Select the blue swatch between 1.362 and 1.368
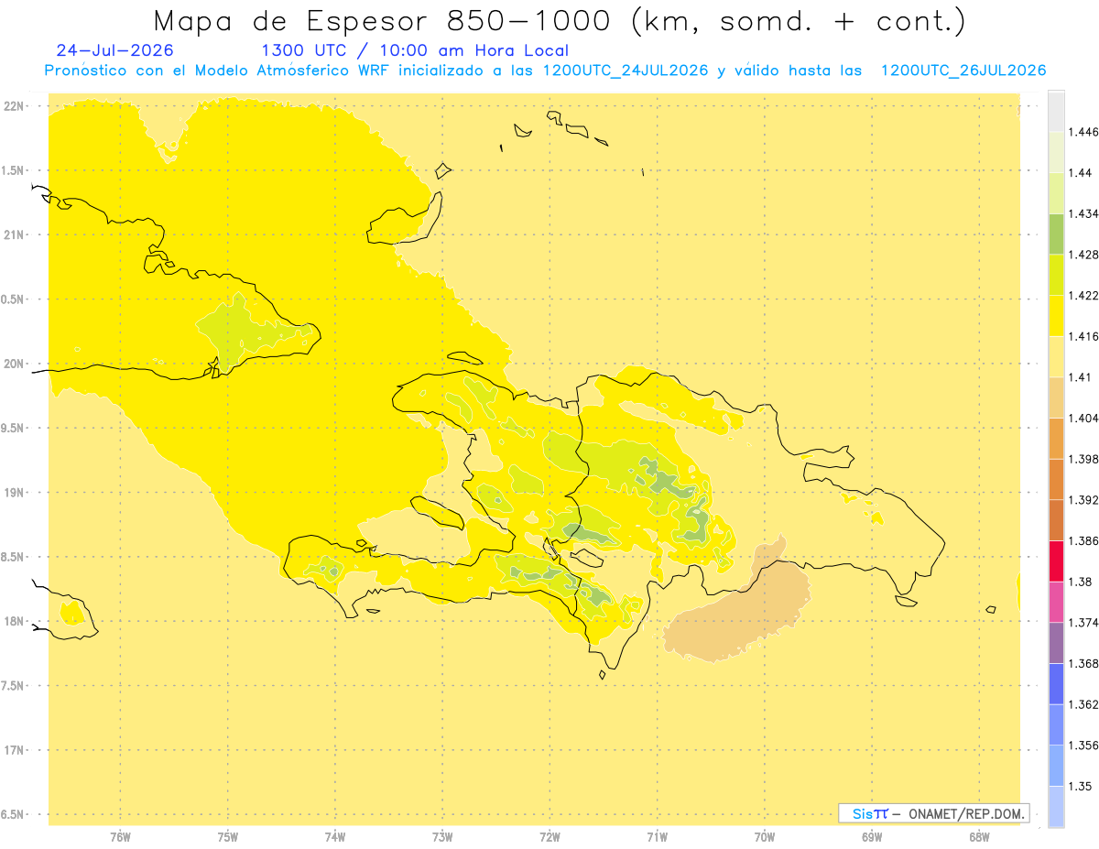 [x=1056, y=683]
